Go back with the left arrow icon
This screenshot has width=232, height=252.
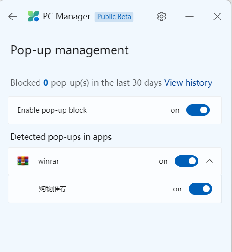13,17
